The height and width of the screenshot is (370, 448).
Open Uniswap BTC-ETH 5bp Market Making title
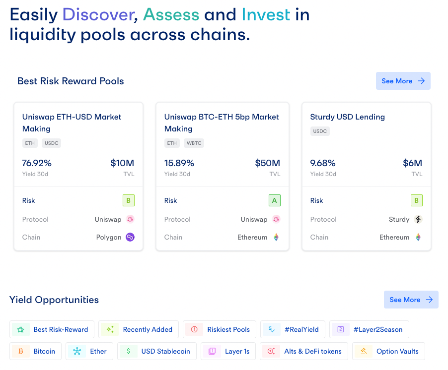222,123
